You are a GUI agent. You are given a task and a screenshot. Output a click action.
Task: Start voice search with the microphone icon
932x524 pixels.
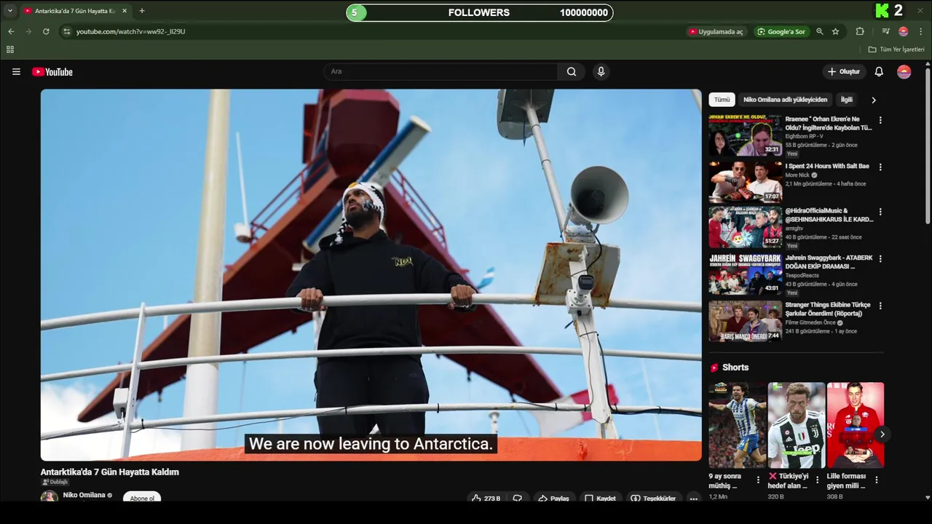click(601, 71)
